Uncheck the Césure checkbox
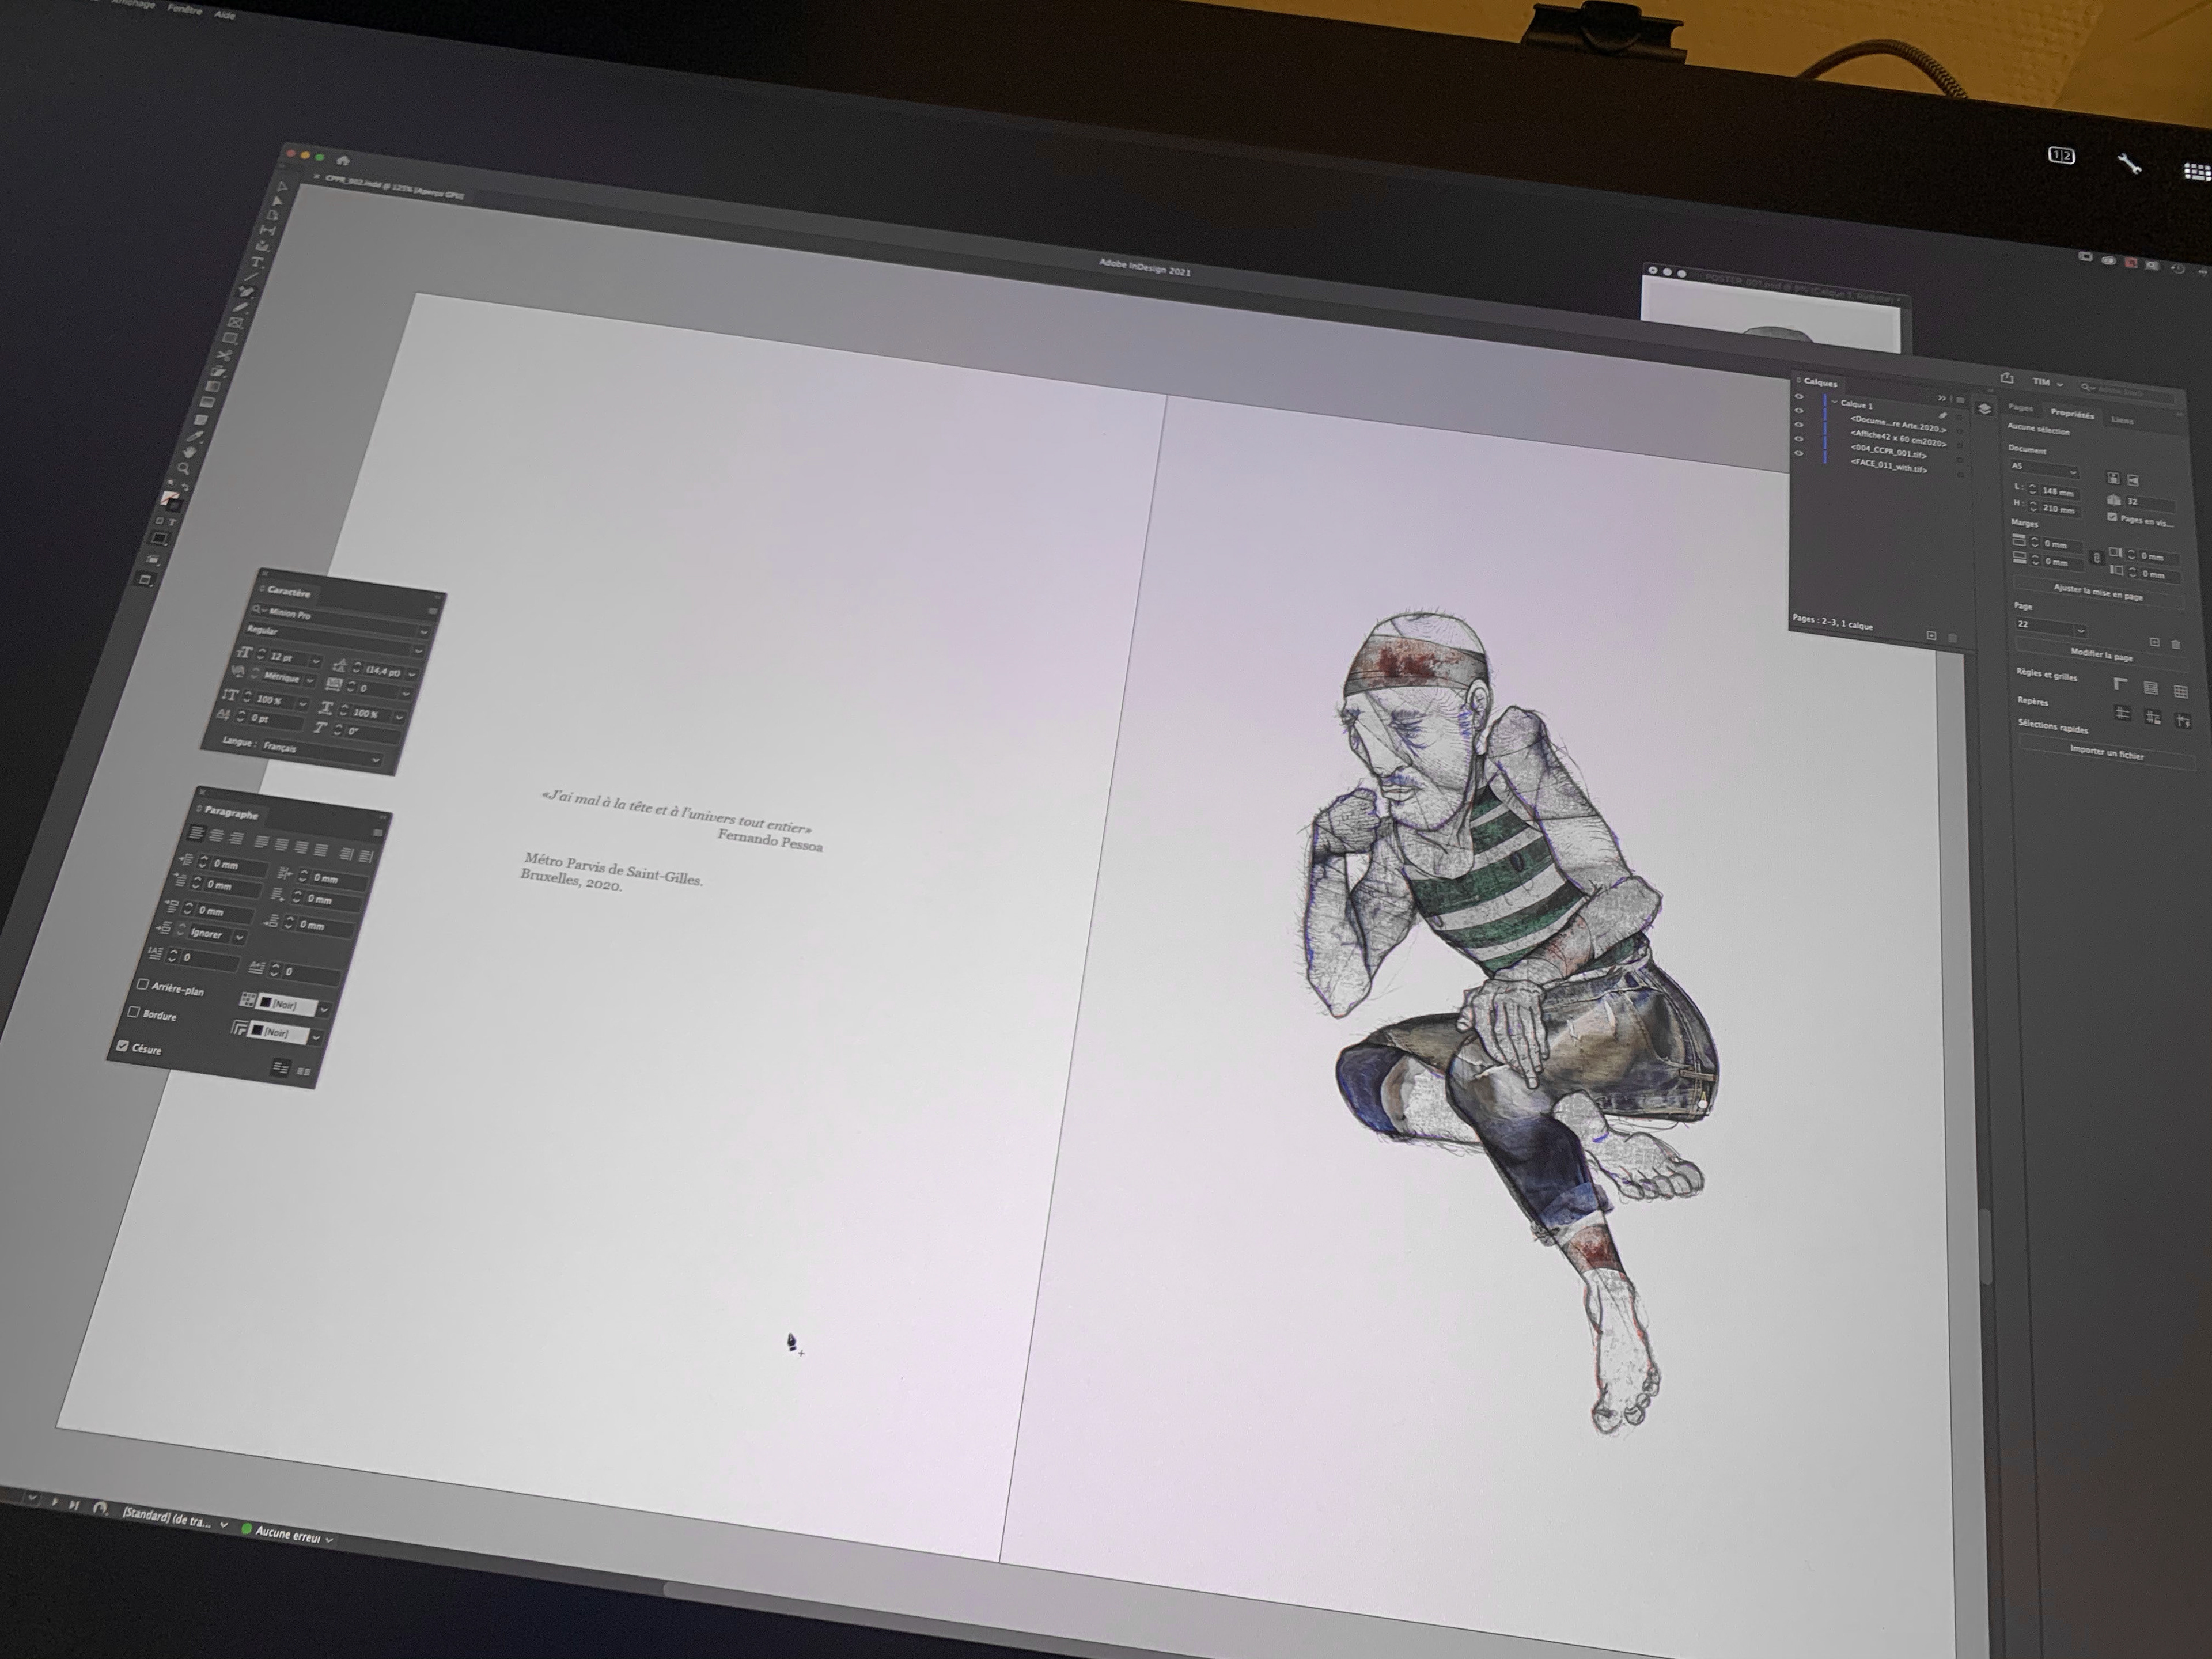This screenshot has width=2212, height=1659. pyautogui.click(x=123, y=1045)
